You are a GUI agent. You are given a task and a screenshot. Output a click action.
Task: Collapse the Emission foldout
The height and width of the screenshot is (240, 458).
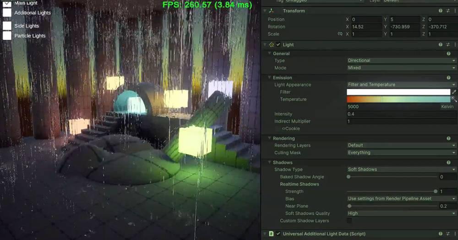[270, 78]
